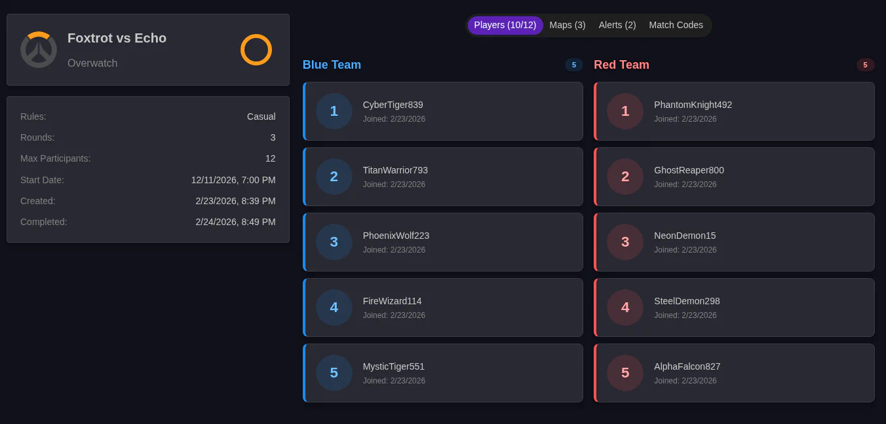Click Red Team slot 2 number badge
The height and width of the screenshot is (424, 886).
tap(625, 177)
